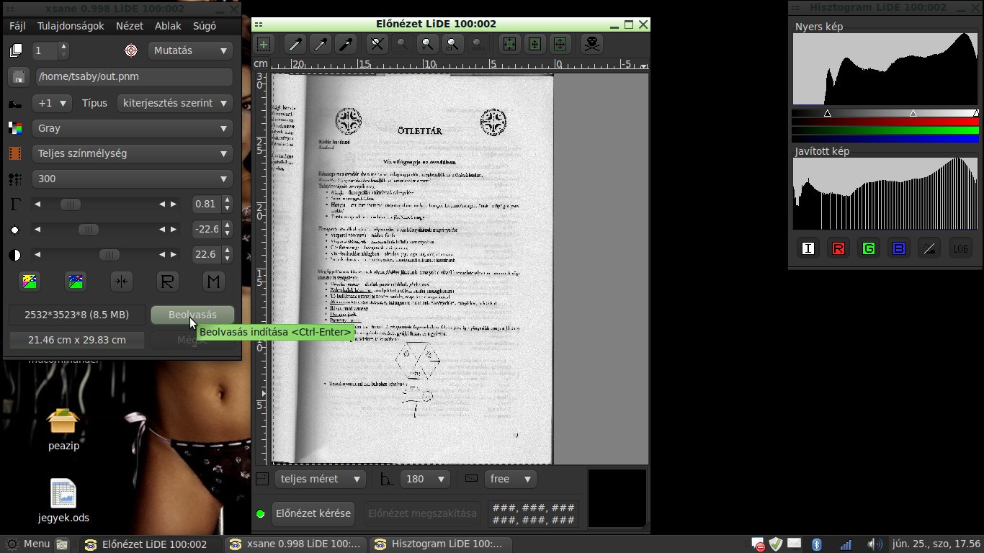Click the ruler unit expander at right end
Image resolution: width=984 pixels, height=553 pixels.
643,66
